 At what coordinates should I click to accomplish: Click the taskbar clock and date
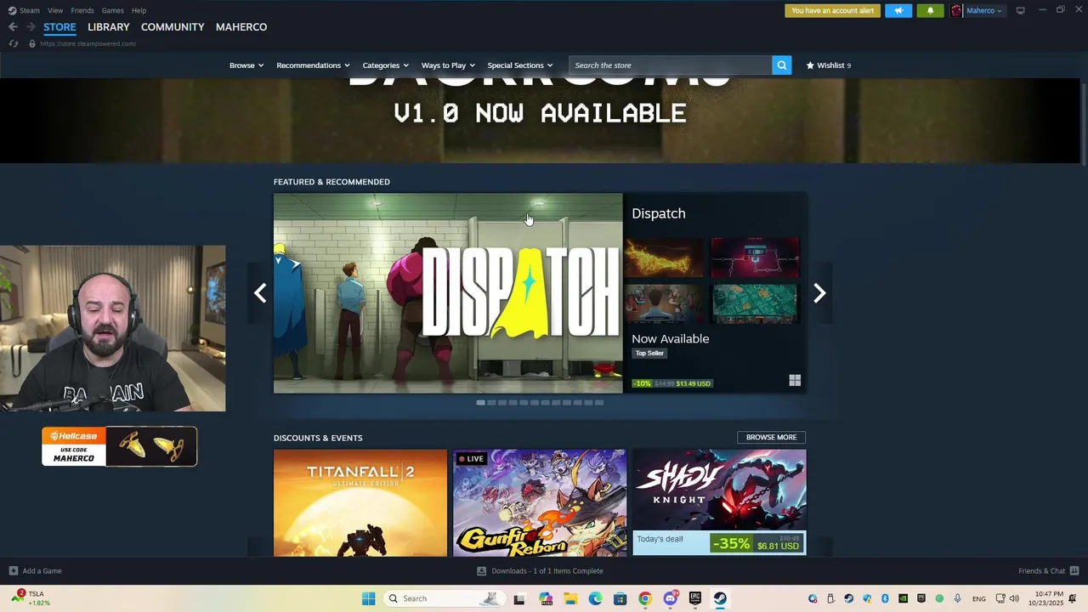click(1045, 598)
